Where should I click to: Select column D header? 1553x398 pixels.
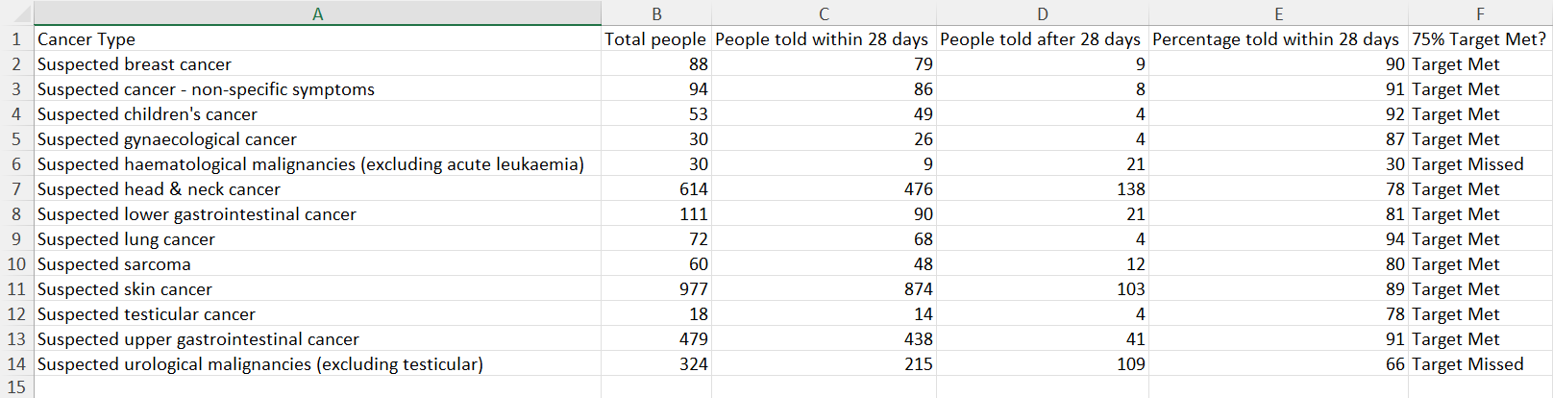pos(1043,13)
